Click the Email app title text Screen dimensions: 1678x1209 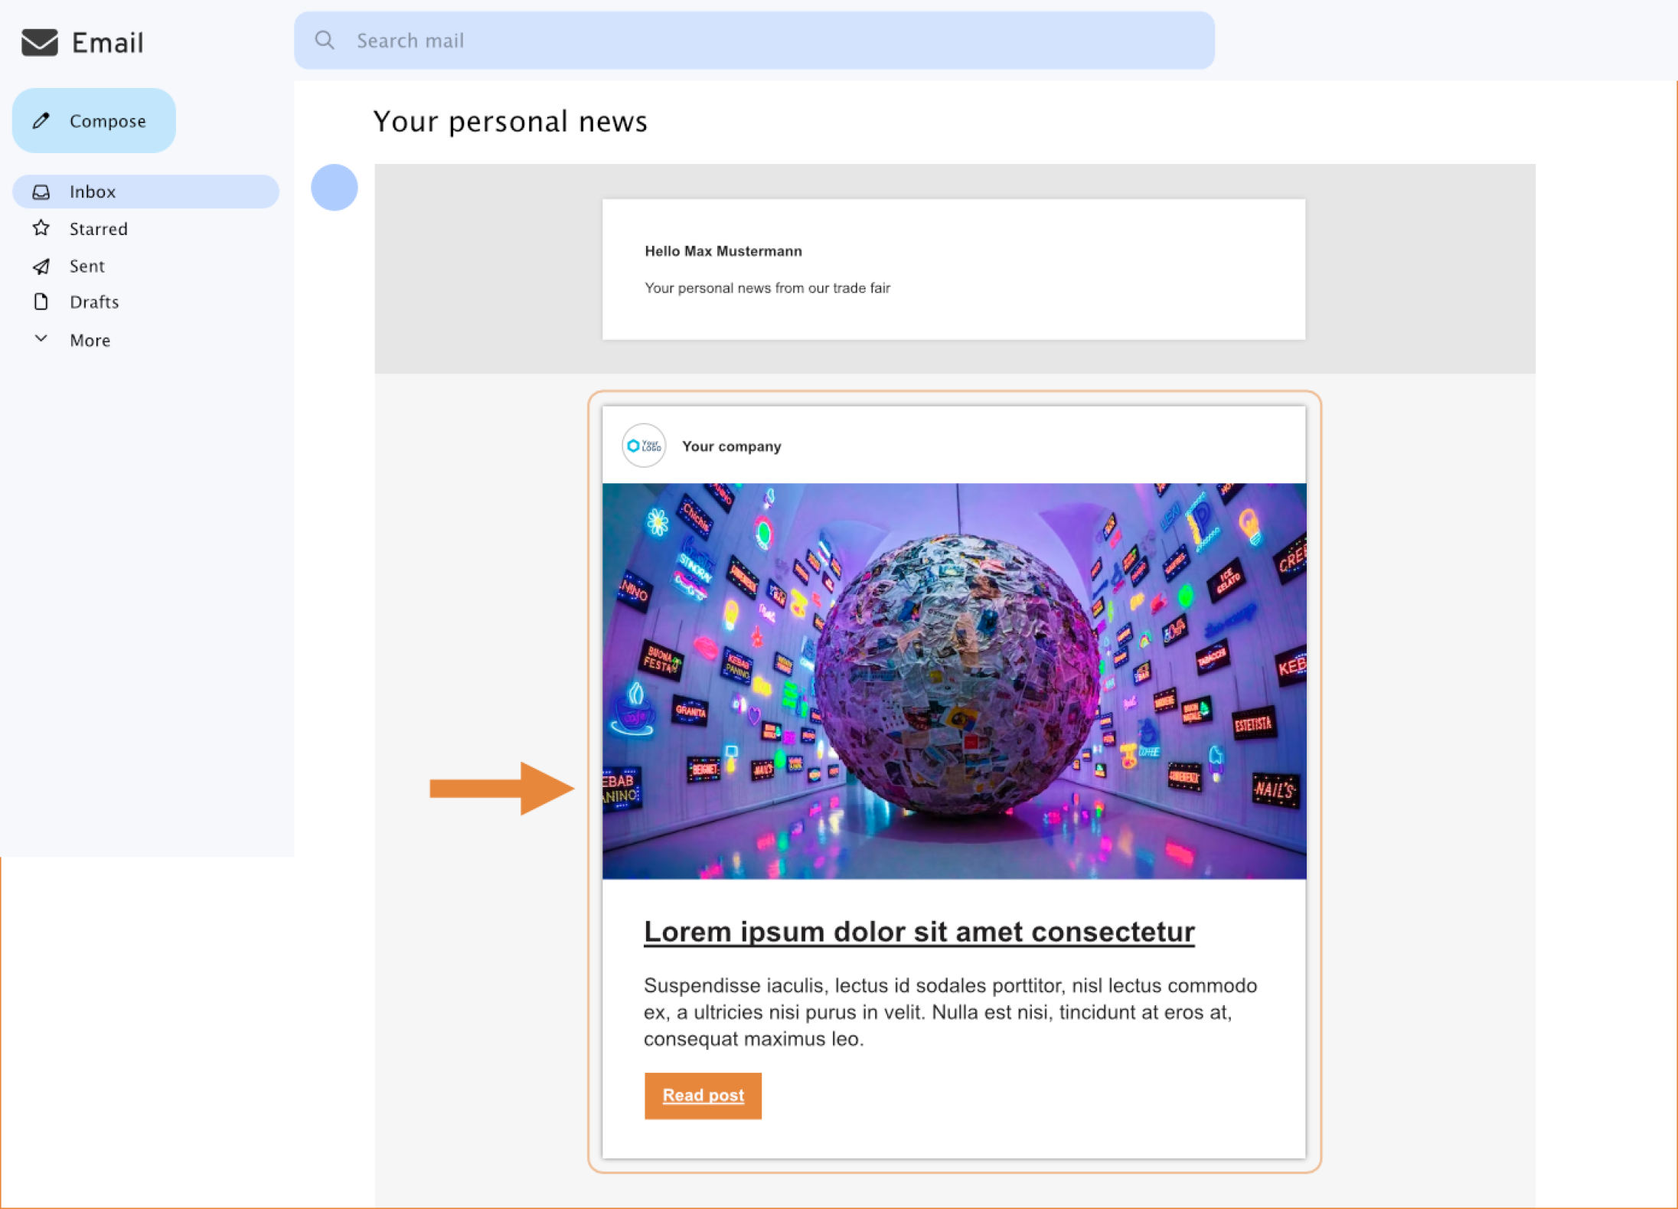click(107, 43)
